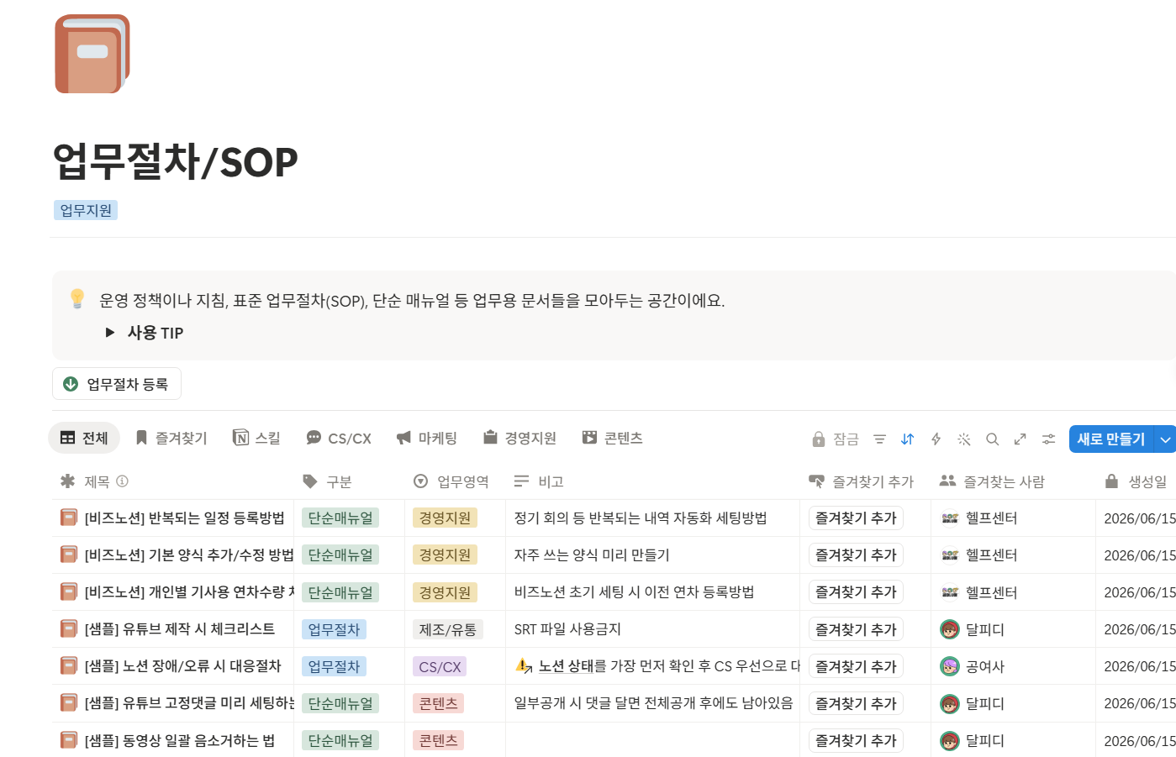Image resolution: width=1176 pixels, height=757 pixels.
Task: Click the 새로 만들기 button
Action: (1111, 439)
